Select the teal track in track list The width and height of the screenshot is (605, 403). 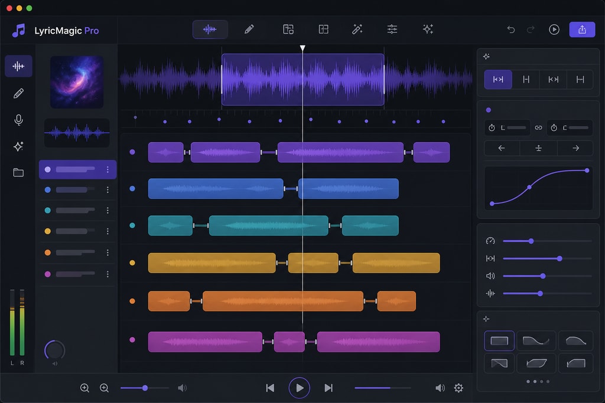coord(77,211)
